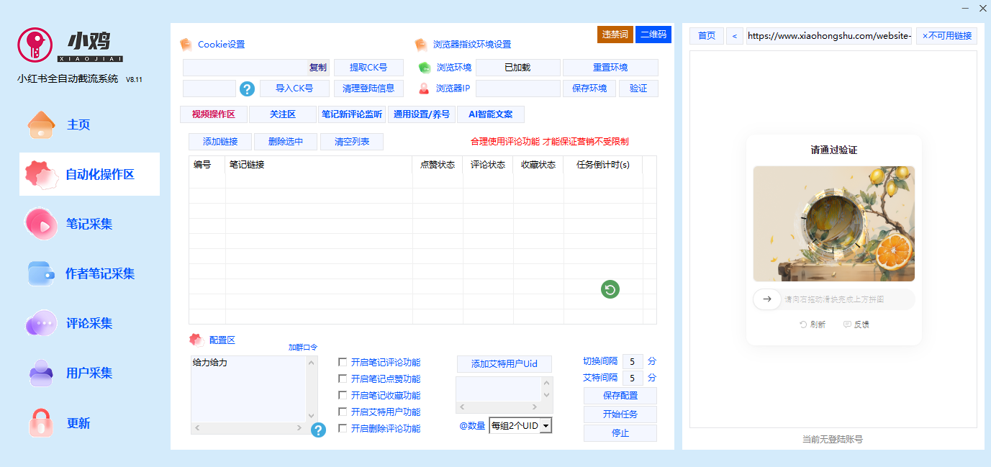Enable 开启笔记评论功能 checkbox
Image resolution: width=991 pixels, height=467 pixels.
click(343, 362)
